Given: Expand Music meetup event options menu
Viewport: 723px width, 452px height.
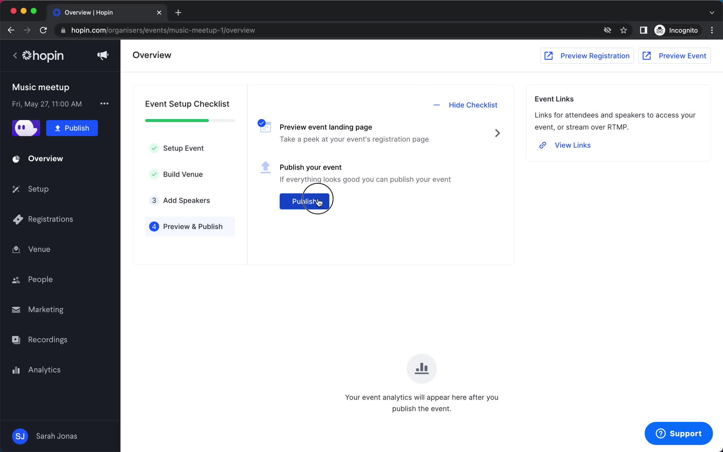Looking at the screenshot, I should [104, 104].
